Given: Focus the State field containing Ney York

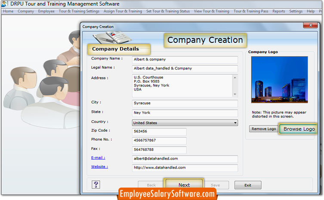Looking at the screenshot, I should [185, 113].
